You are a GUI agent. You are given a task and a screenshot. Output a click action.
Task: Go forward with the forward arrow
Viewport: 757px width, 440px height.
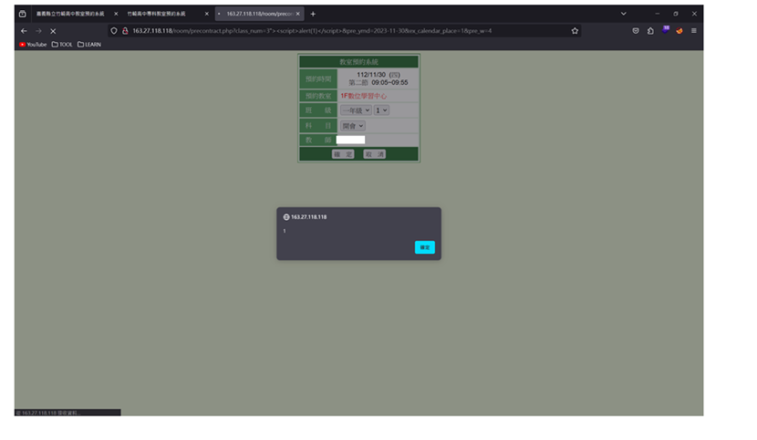38,31
